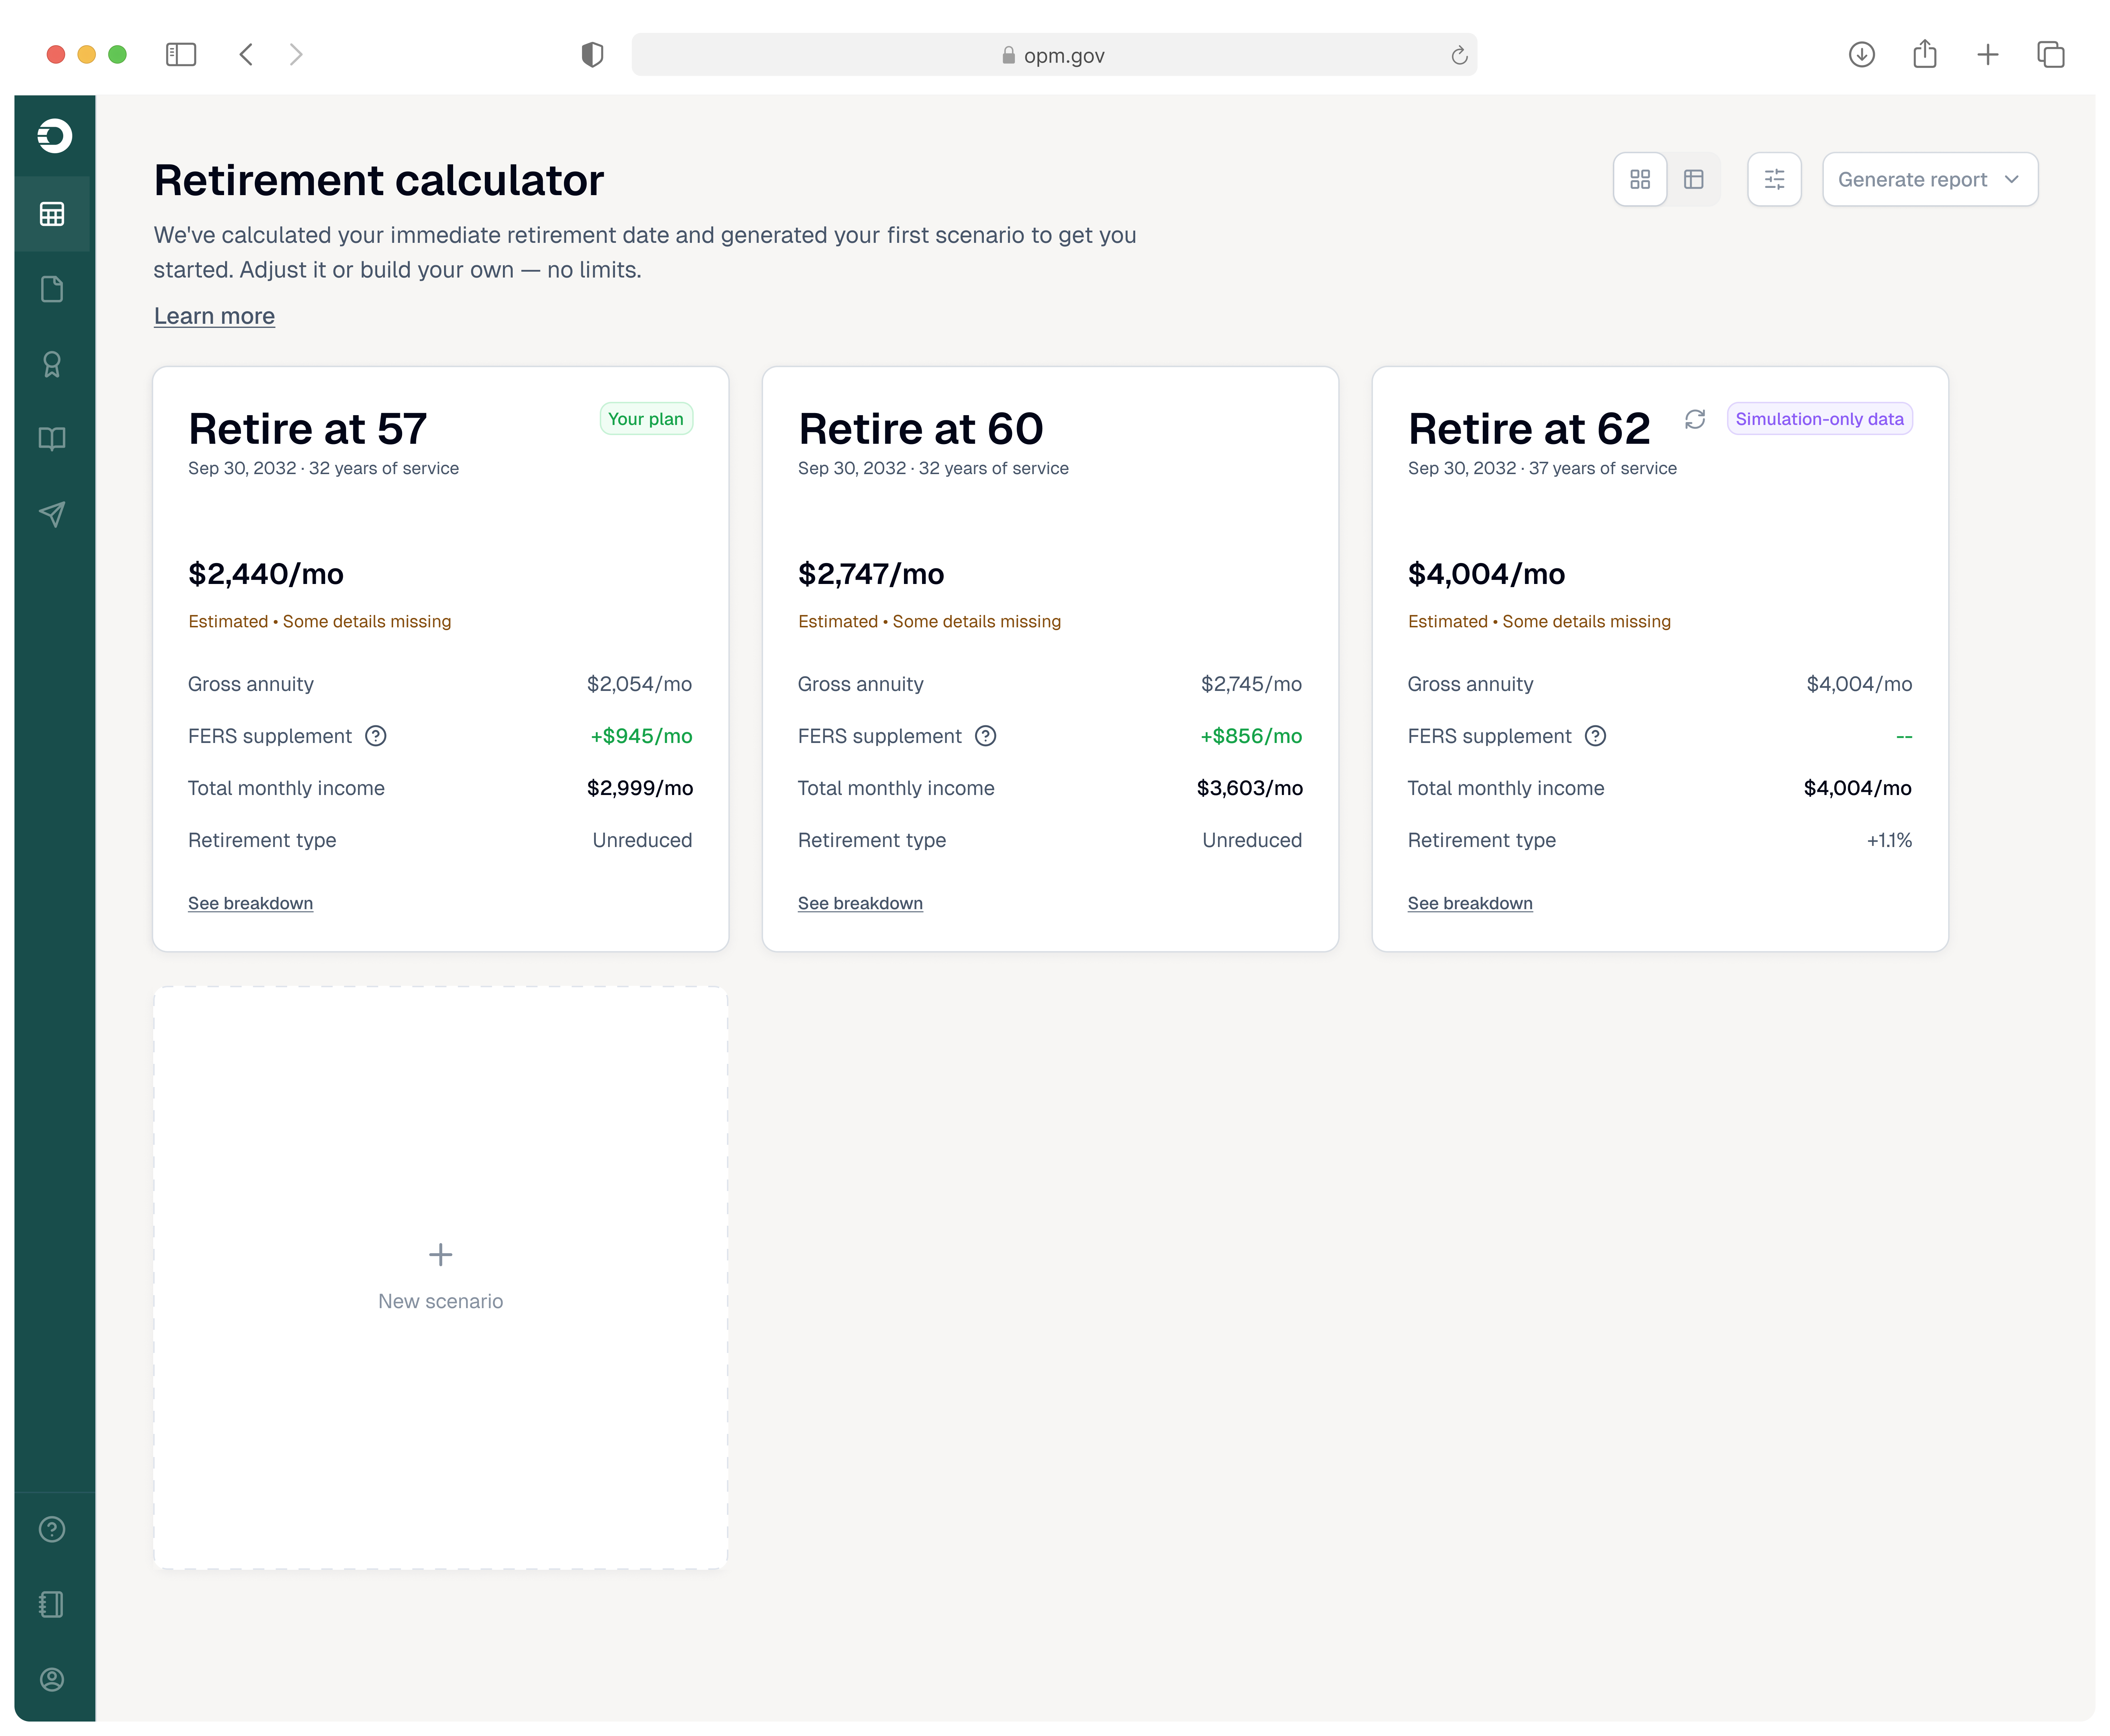Click the opm.gov address bar
Image resolution: width=2110 pixels, height=1736 pixels.
click(x=1054, y=55)
